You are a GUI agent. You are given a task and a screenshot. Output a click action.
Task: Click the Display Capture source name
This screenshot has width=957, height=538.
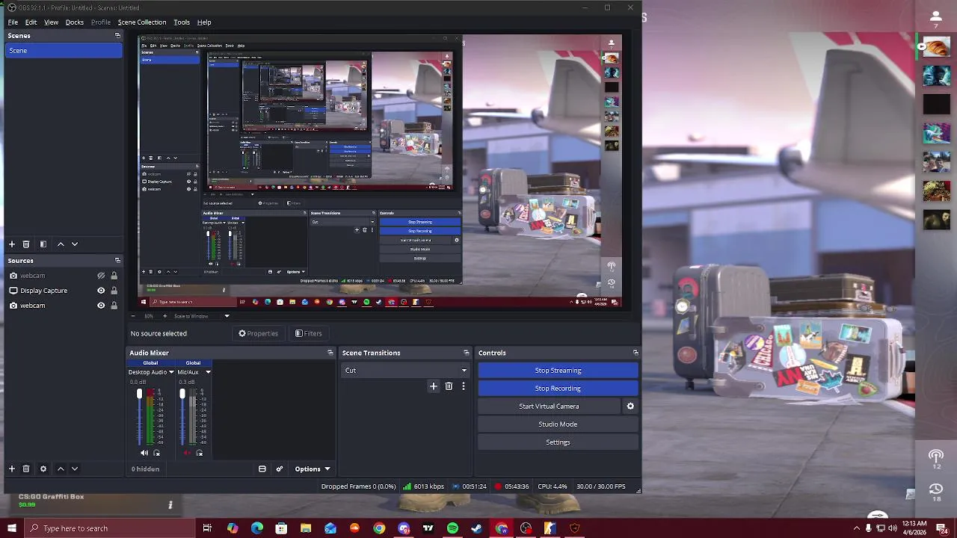44,291
